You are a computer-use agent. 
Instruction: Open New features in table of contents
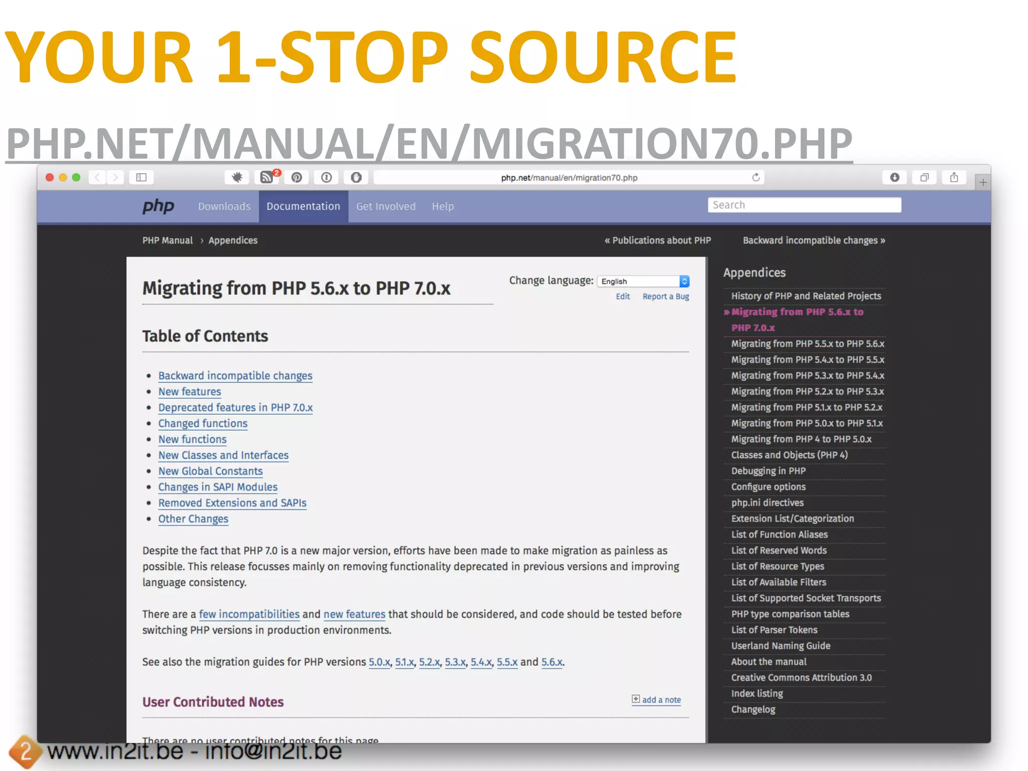point(190,392)
